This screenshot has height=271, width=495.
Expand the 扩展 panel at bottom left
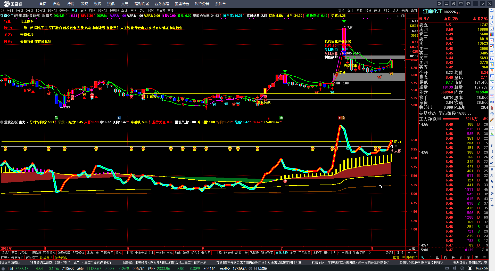[x=5, y=257]
